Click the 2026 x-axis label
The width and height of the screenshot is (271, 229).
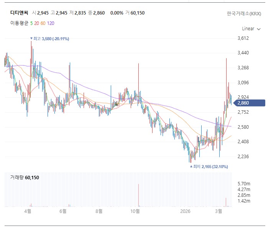[x=185, y=211]
